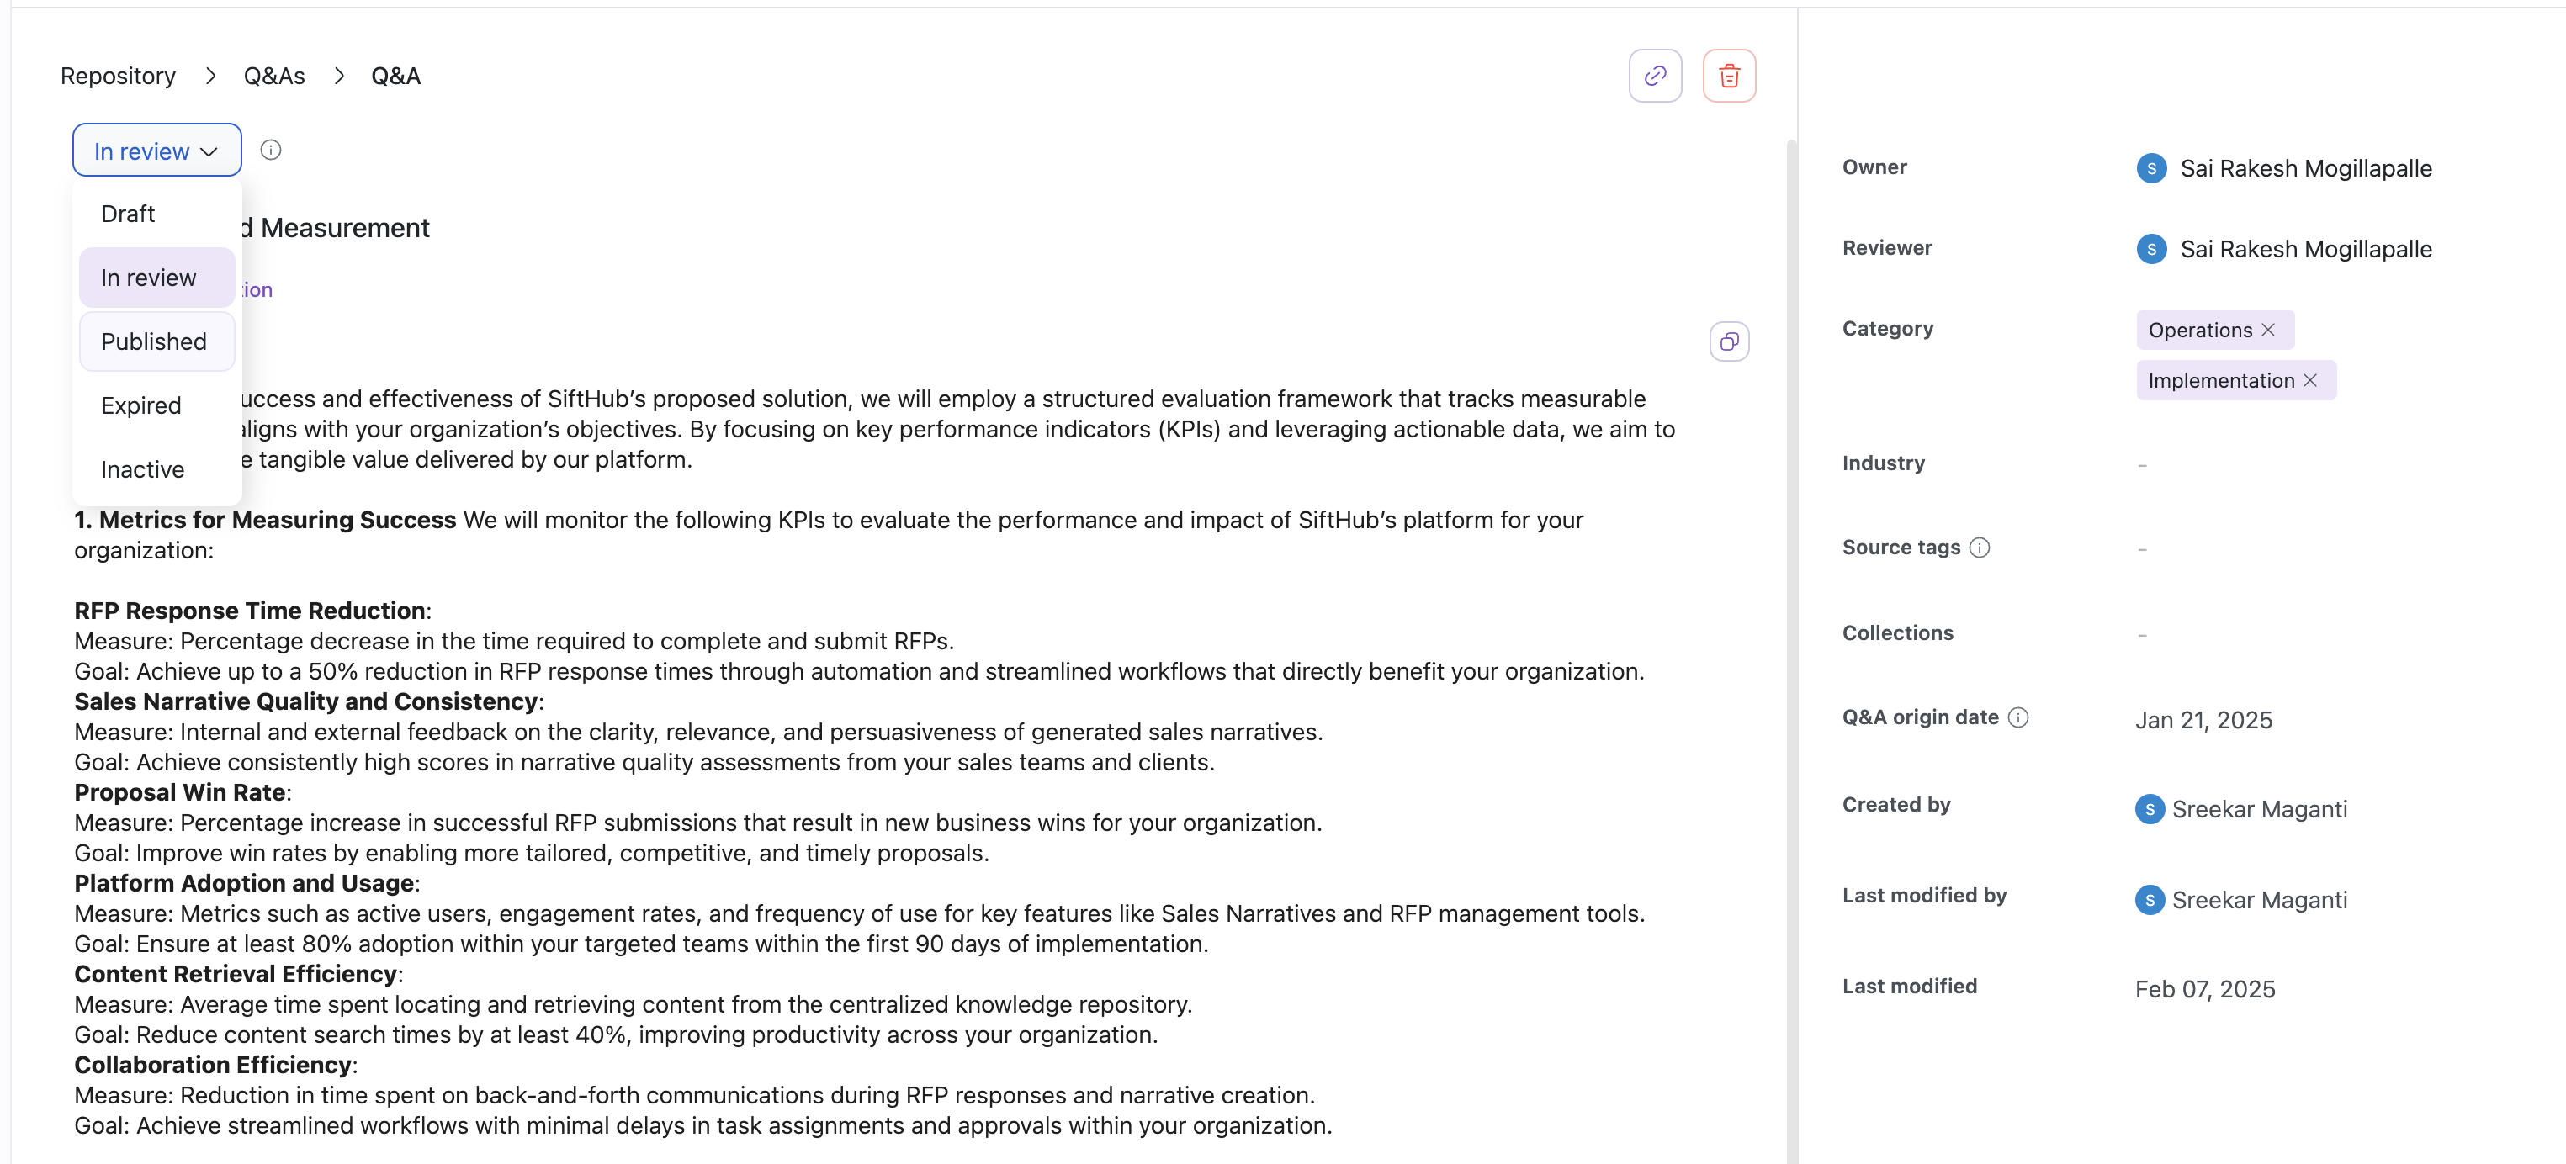Click the Q&A origin date Jan 21, 2025
Screen dimensions: 2566x1164
pos(2203,720)
